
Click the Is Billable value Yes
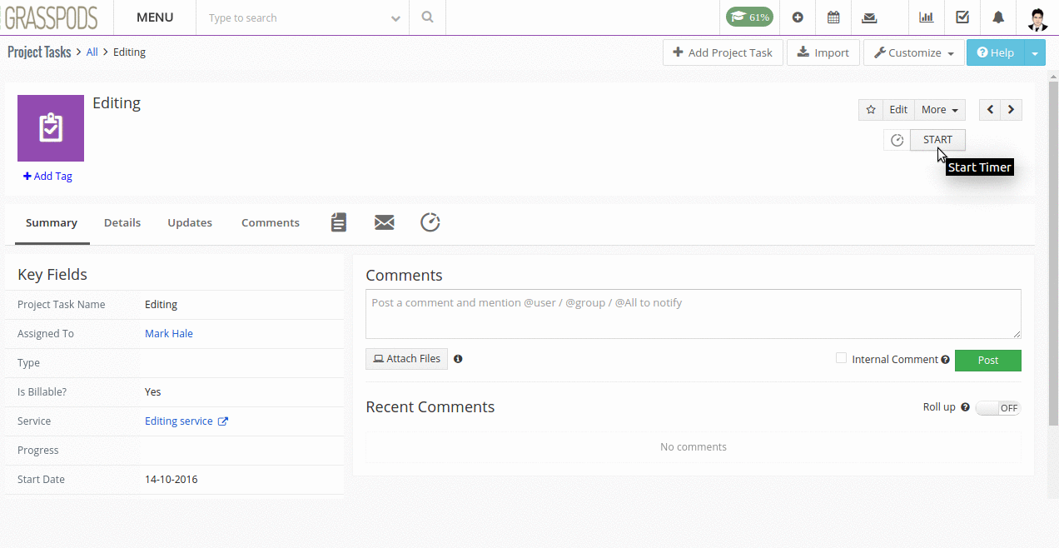[x=153, y=392]
